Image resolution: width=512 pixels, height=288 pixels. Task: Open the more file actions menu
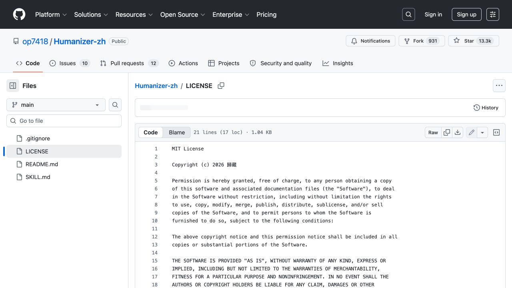[x=499, y=86]
